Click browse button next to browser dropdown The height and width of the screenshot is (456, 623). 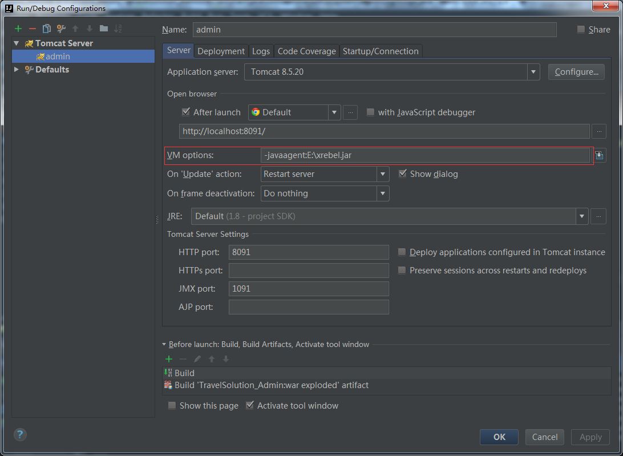coord(350,112)
